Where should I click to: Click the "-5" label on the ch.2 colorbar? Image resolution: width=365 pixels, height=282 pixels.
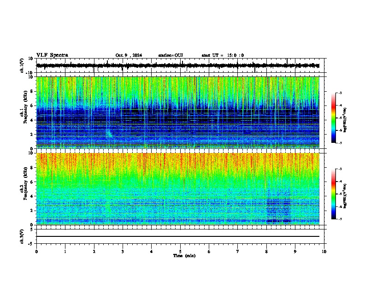tap(340, 194)
